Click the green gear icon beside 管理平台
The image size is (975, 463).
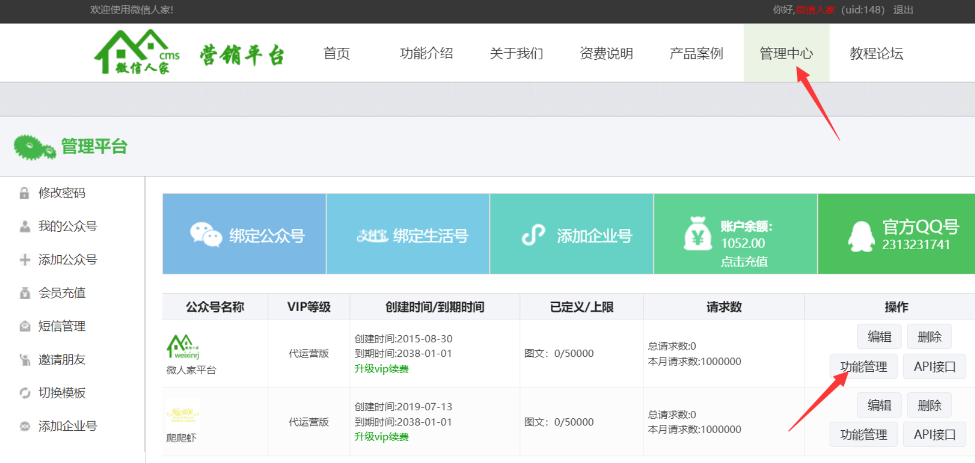click(34, 147)
